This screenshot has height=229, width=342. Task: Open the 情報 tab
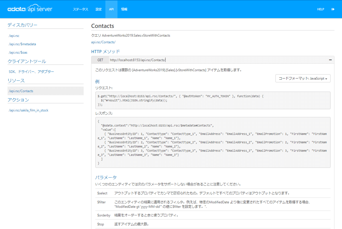[124, 9]
